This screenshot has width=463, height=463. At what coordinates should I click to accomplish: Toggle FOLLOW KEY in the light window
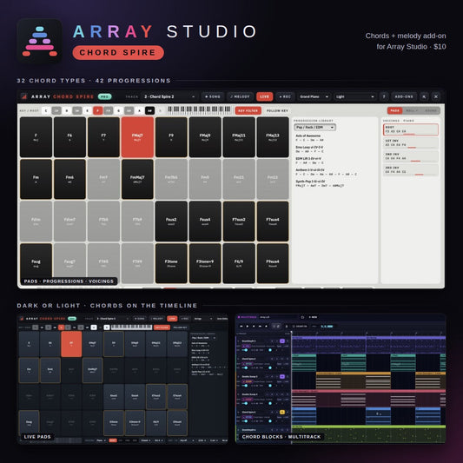pyautogui.click(x=277, y=110)
